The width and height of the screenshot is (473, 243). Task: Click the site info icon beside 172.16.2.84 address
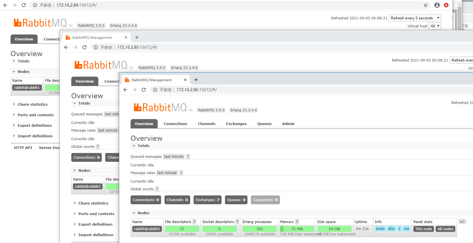tap(35, 5)
